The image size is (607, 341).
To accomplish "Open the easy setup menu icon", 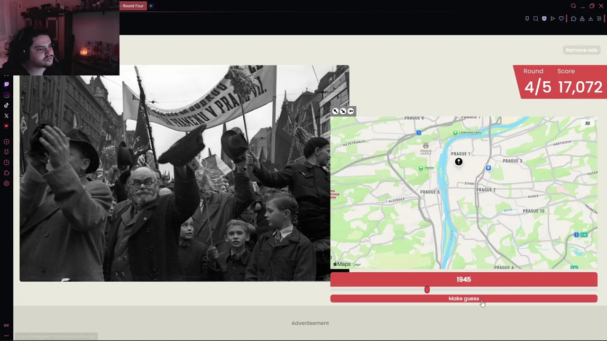I will pos(599,18).
